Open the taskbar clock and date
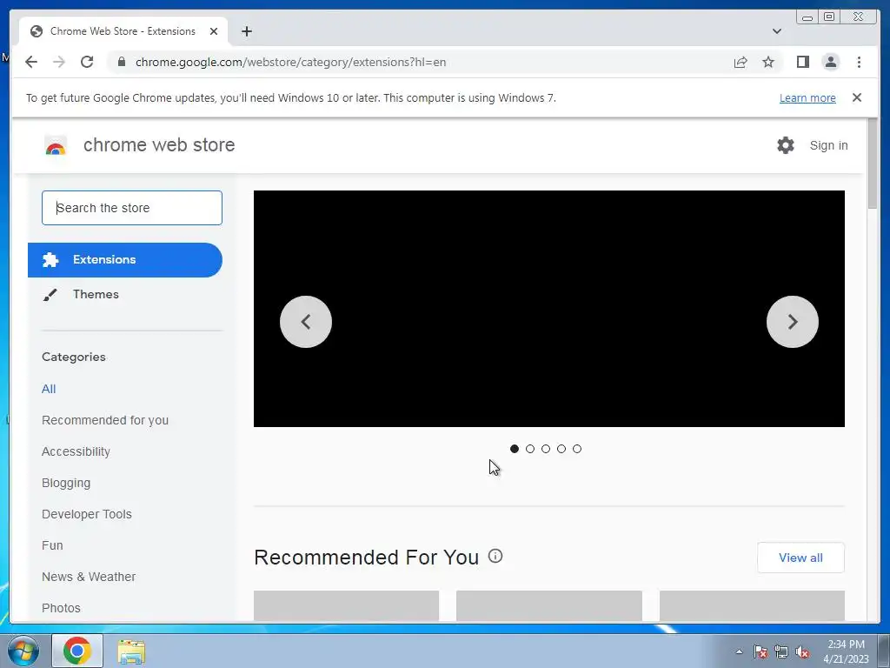 [846, 651]
